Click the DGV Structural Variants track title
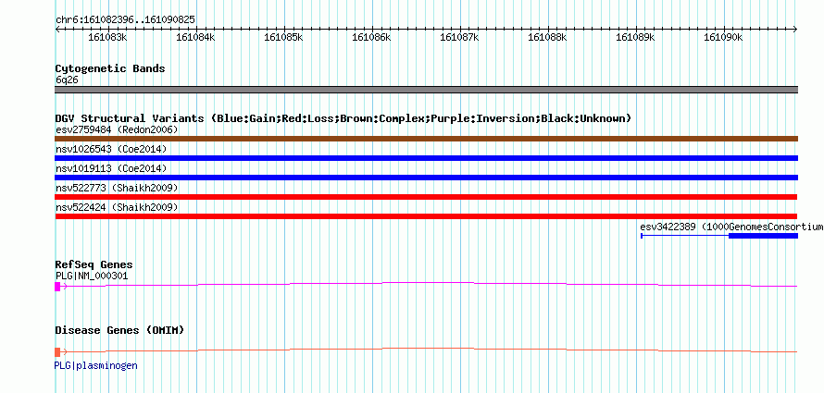824x393 pixels. tap(343, 118)
